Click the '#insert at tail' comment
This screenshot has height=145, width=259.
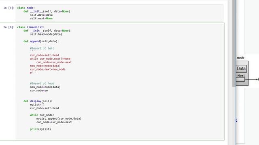[42, 48]
